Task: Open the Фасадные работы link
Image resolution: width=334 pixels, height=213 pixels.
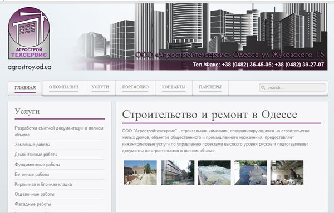Action: coord(33,204)
